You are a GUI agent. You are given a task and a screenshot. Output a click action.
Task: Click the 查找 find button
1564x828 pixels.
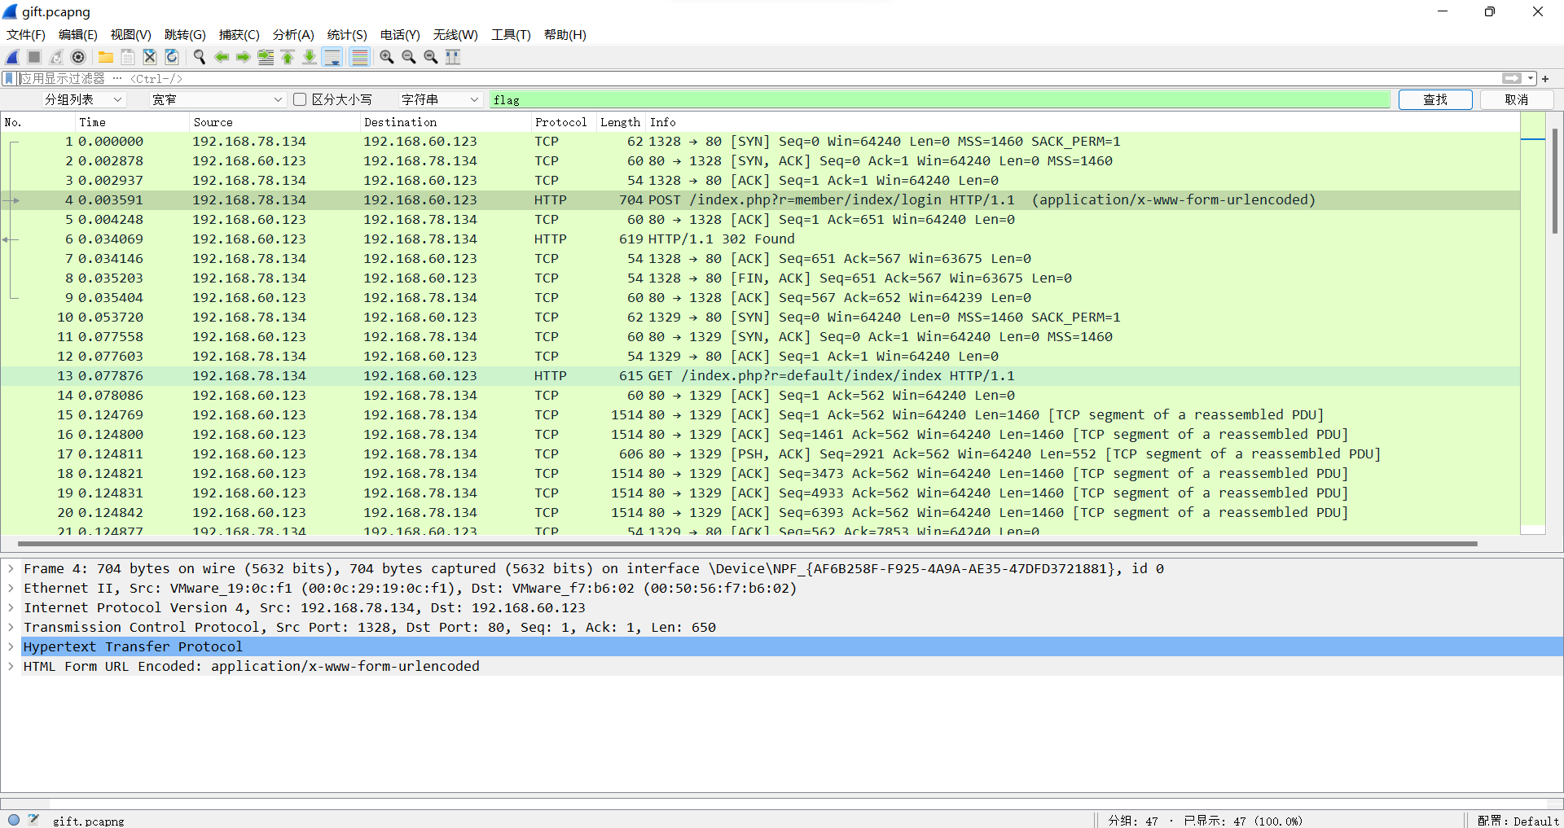click(1435, 99)
